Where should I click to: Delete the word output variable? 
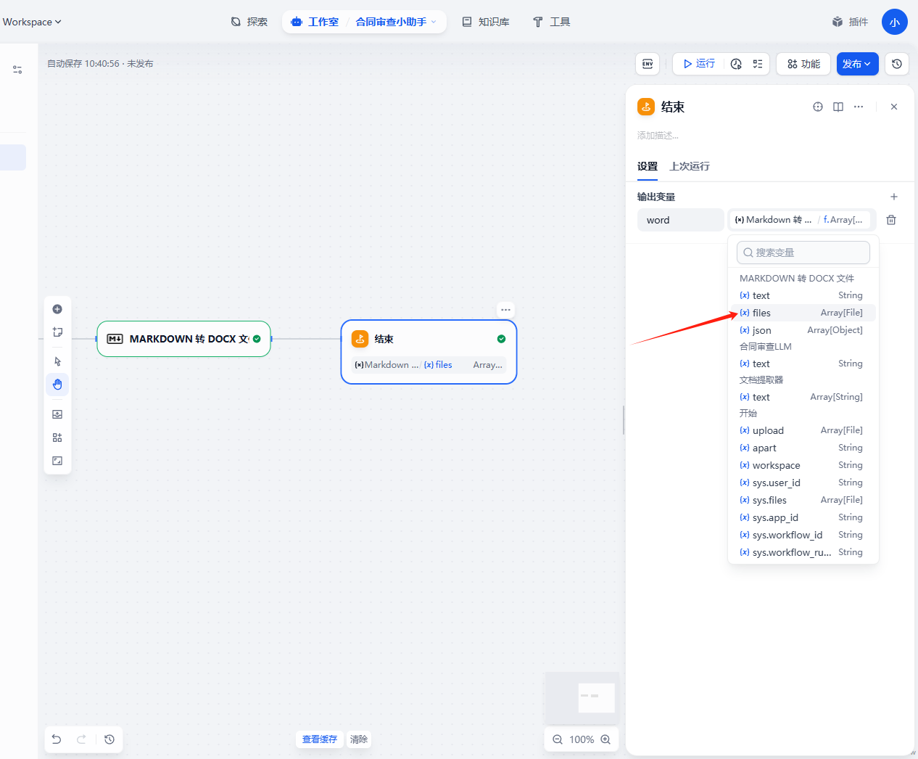(x=891, y=220)
